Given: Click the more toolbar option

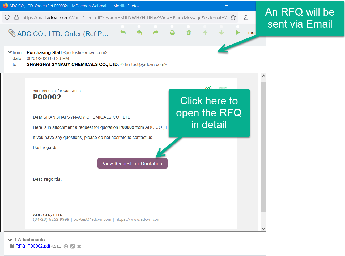Looking at the screenshot, I should tap(252, 33).
